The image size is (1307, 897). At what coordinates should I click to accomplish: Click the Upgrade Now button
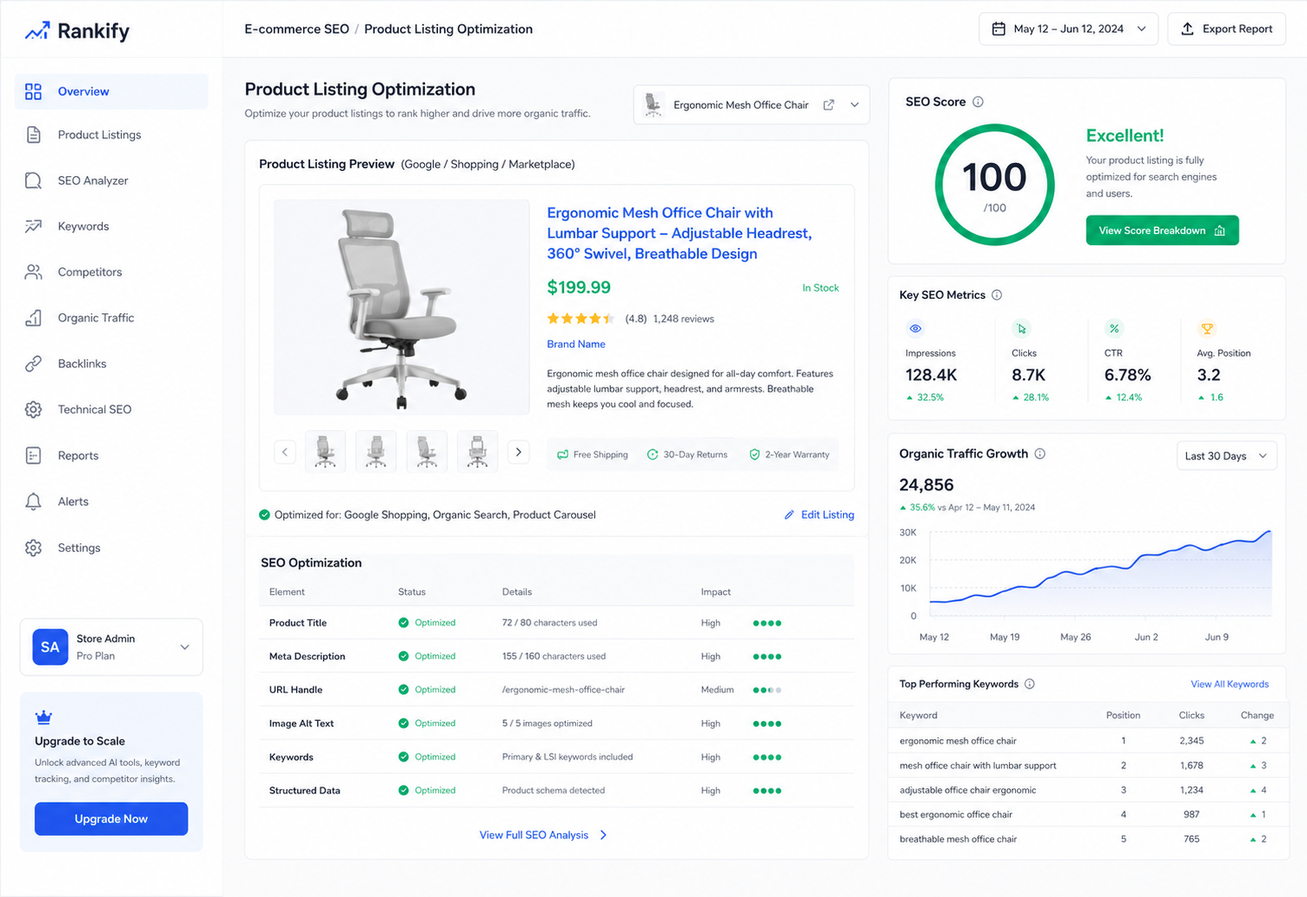111,818
